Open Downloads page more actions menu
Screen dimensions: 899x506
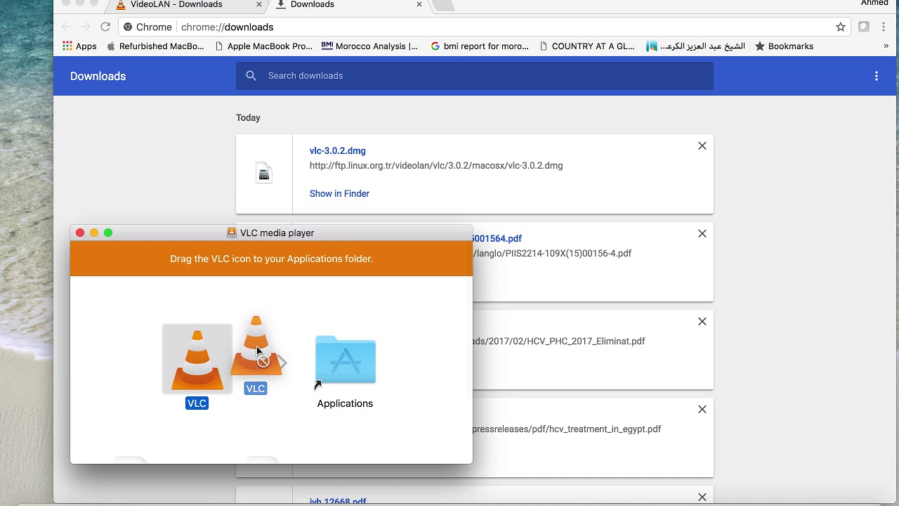tap(877, 76)
